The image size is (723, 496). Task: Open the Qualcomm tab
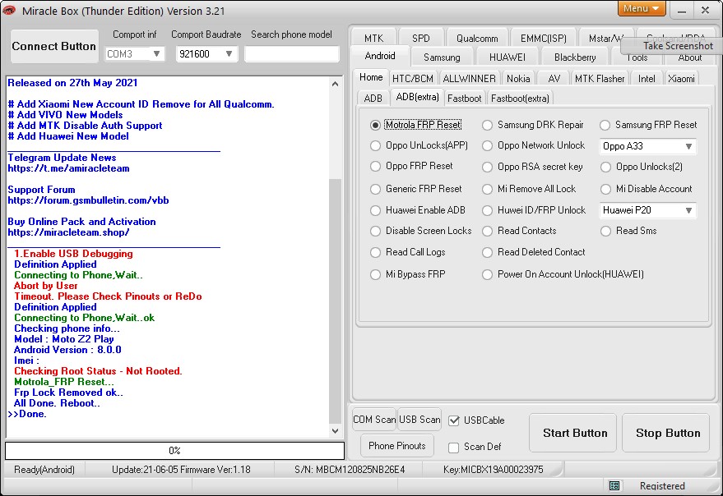(477, 38)
